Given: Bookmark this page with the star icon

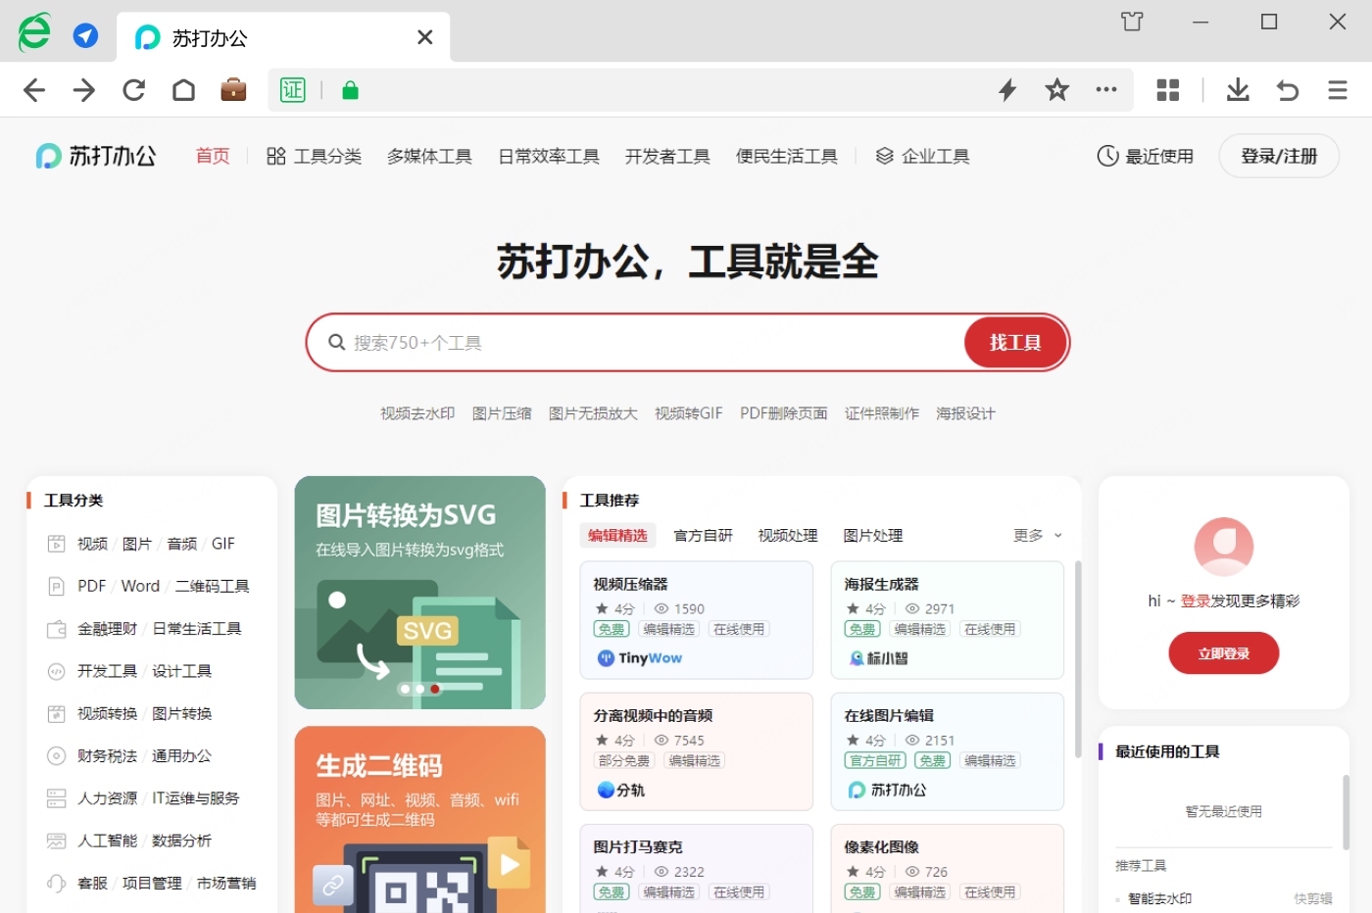Looking at the screenshot, I should click(1056, 90).
